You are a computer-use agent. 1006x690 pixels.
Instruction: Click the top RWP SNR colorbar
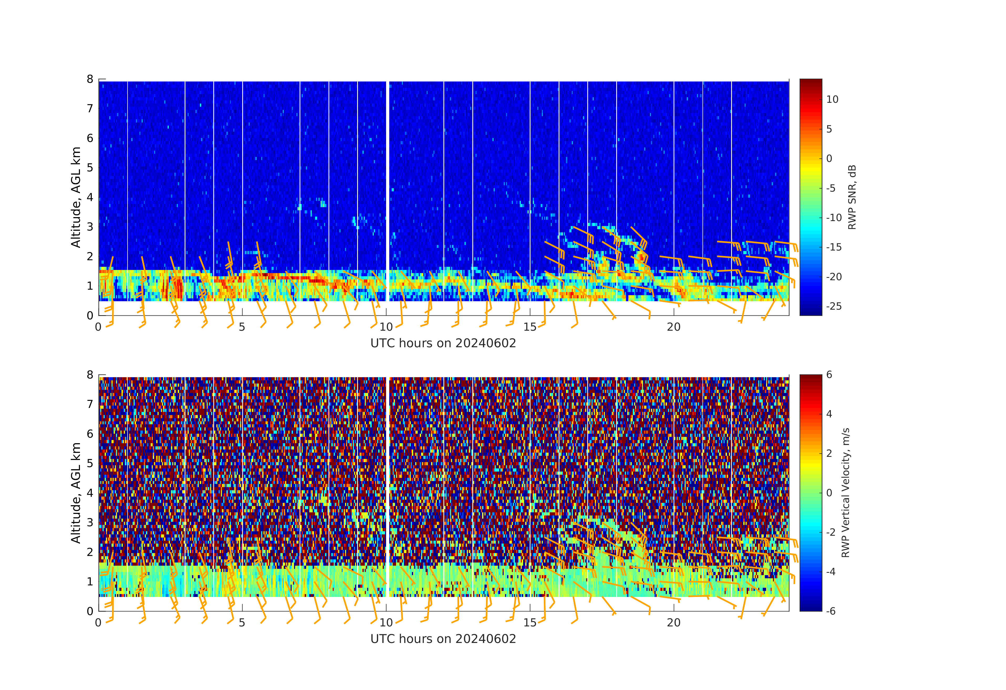810,197
